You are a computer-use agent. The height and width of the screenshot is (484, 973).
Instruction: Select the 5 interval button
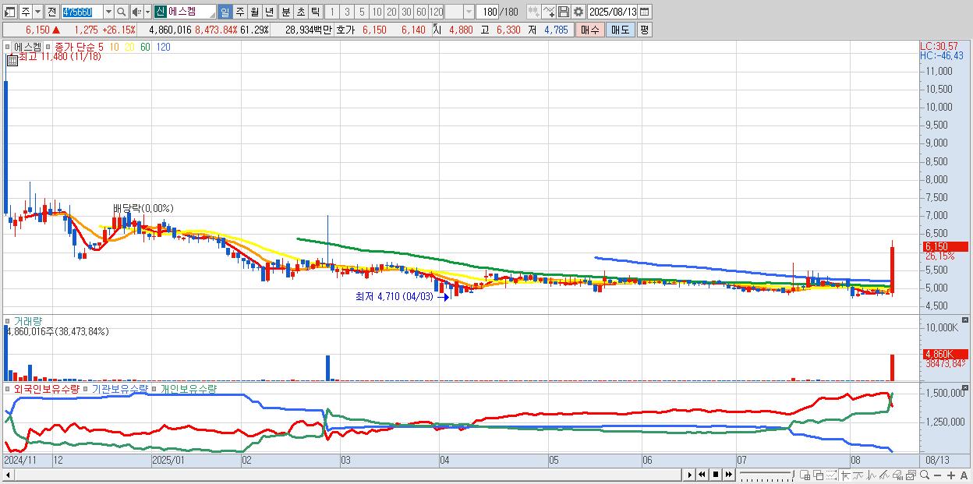pyautogui.click(x=362, y=12)
